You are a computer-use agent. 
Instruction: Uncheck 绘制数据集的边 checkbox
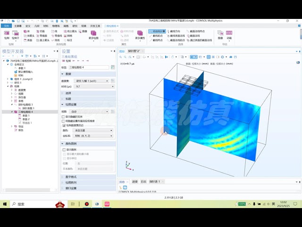click(x=64, y=125)
